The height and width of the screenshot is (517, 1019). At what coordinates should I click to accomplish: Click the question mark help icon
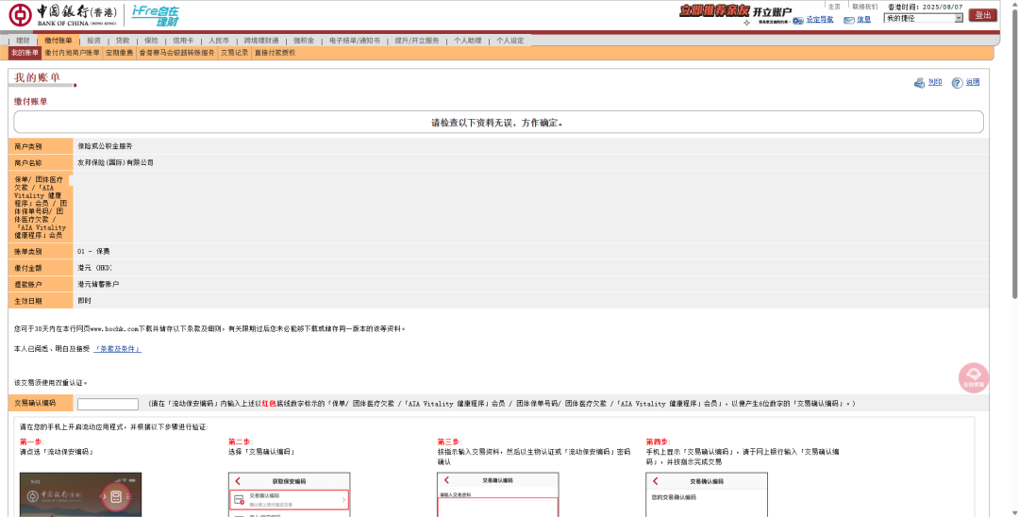click(957, 83)
